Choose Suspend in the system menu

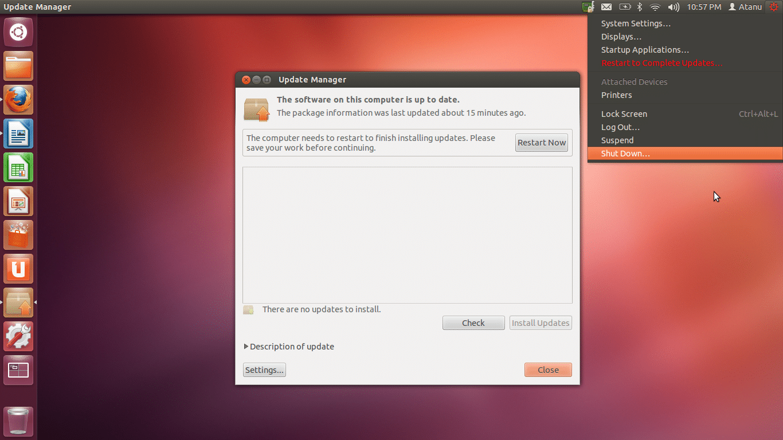685,140
